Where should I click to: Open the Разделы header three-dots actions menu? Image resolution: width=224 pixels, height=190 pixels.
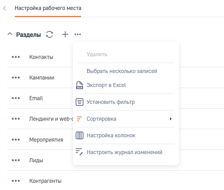pos(78,34)
